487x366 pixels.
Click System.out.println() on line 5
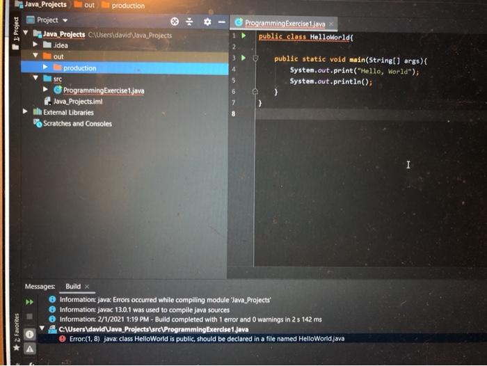coord(330,81)
